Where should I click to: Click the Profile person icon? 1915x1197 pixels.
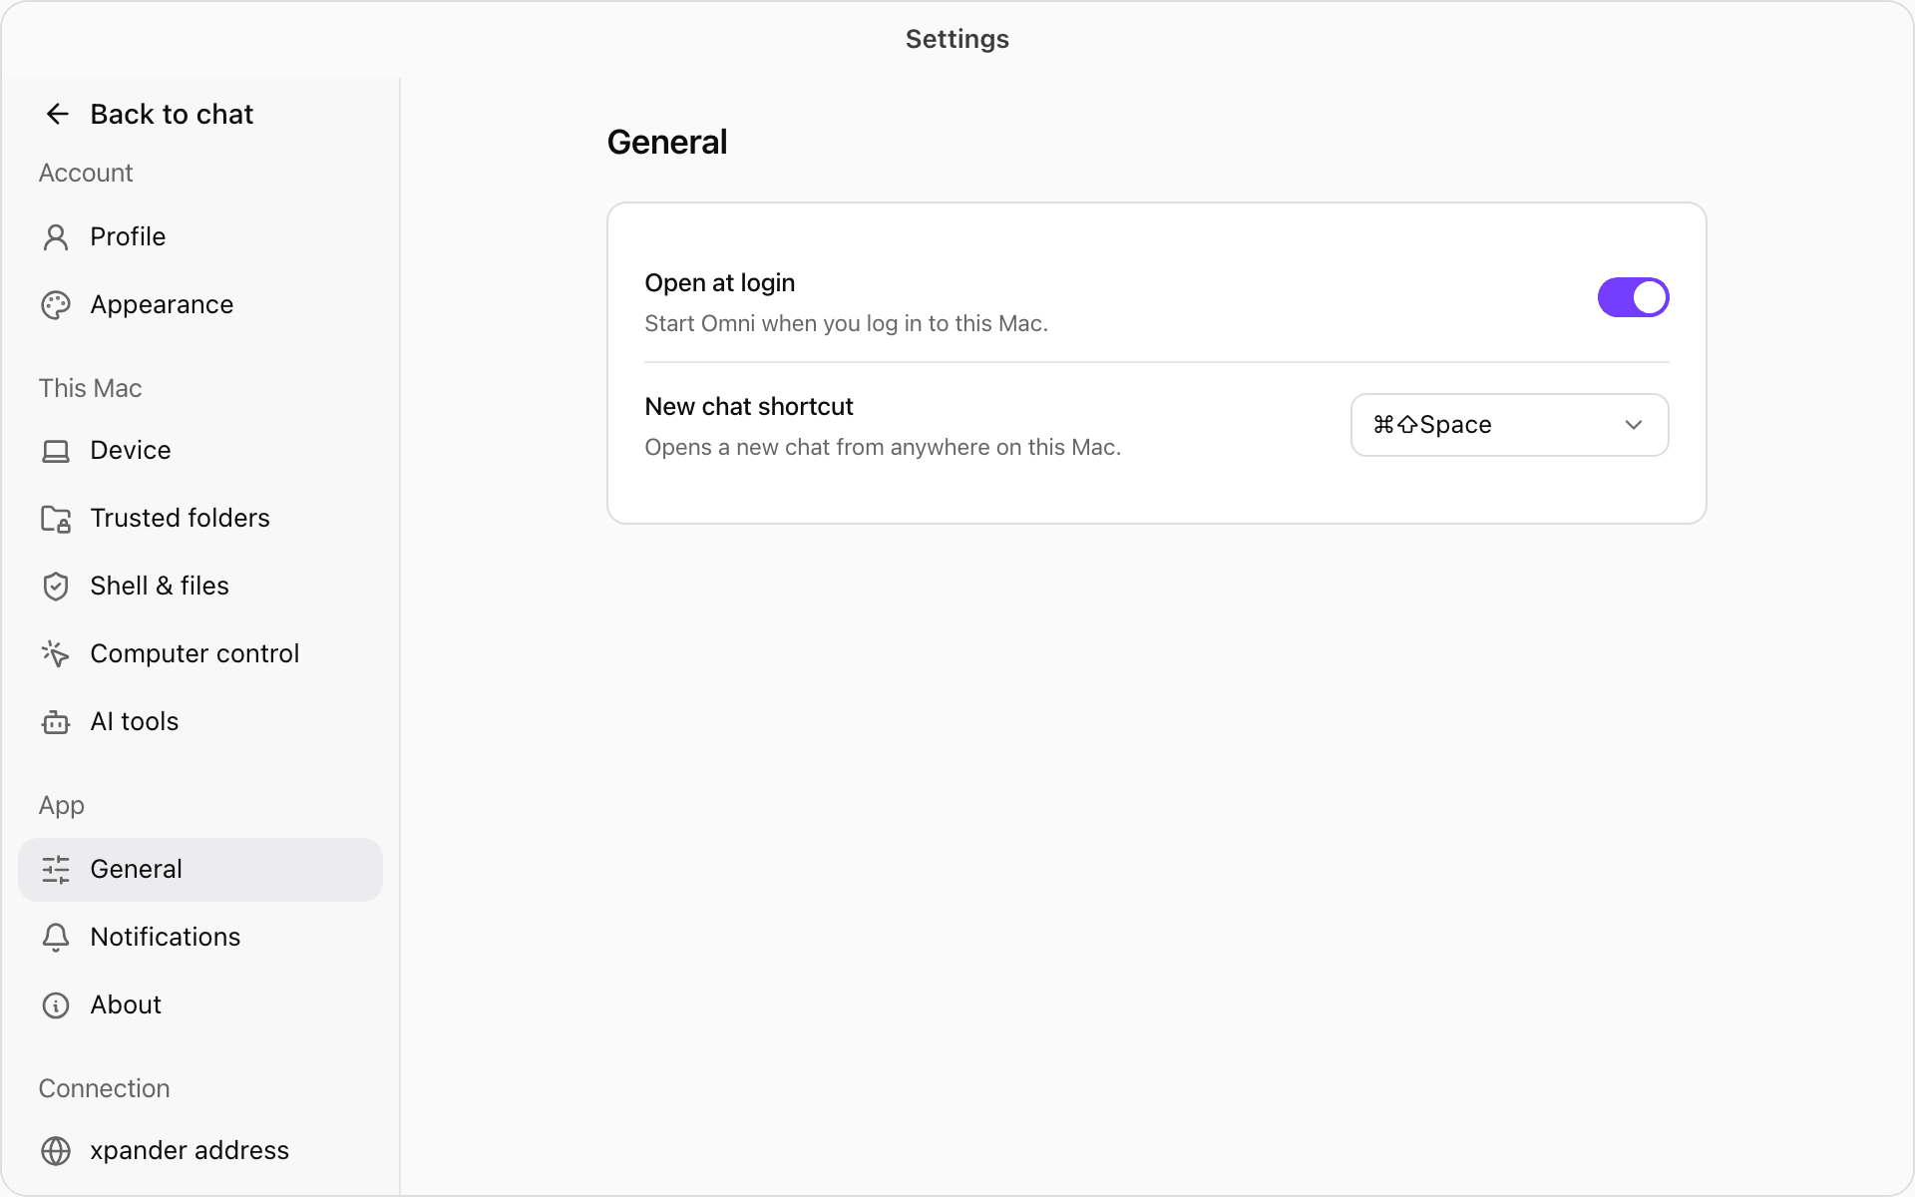(x=56, y=237)
